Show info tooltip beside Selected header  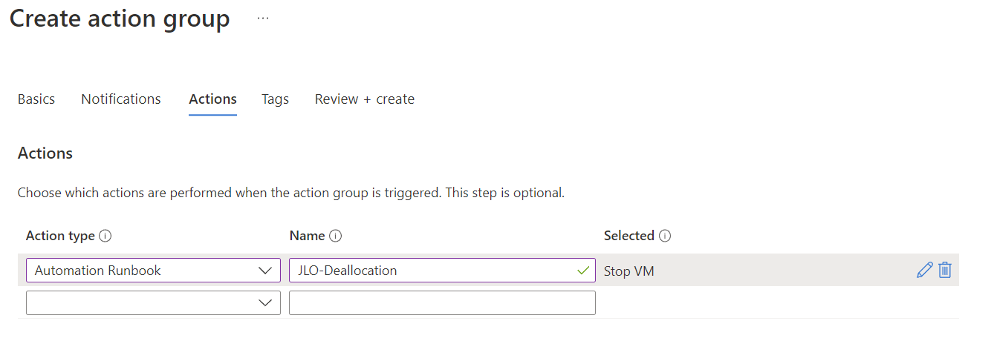coord(665,236)
